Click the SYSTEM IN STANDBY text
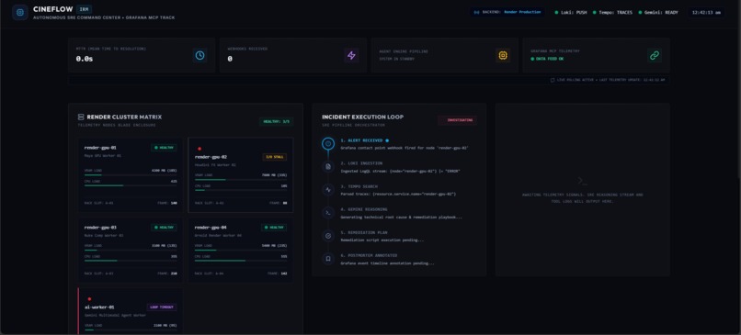Image resolution: width=741 pixels, height=335 pixels. click(x=397, y=59)
